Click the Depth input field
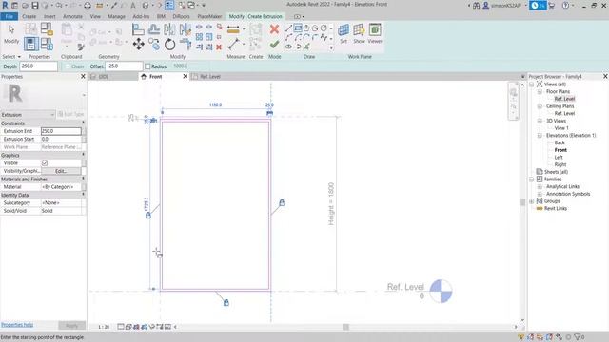Image resolution: width=609 pixels, height=342 pixels. tap(38, 66)
